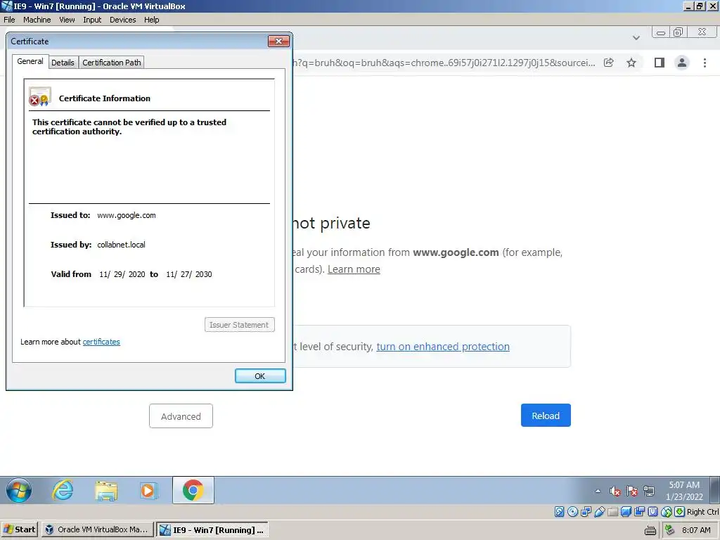Image resolution: width=720 pixels, height=540 pixels.
Task: Switch to Certification Path tab
Action: click(112, 63)
